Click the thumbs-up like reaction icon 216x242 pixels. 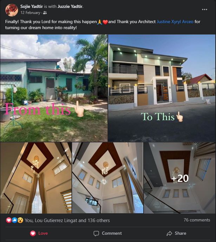pyautogui.click(x=14, y=220)
